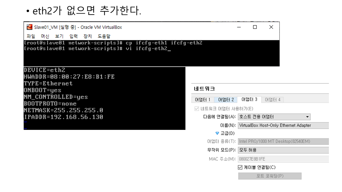
Task: Open the 머신 menu
Action: pos(45,36)
